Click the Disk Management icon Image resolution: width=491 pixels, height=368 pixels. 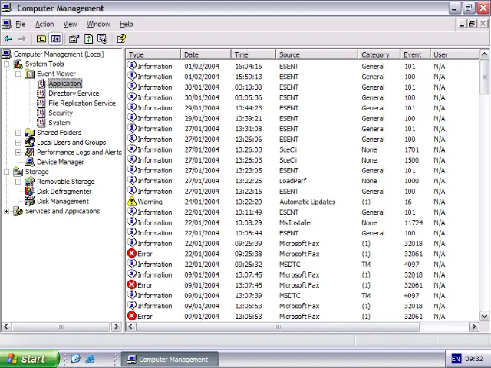coord(30,201)
